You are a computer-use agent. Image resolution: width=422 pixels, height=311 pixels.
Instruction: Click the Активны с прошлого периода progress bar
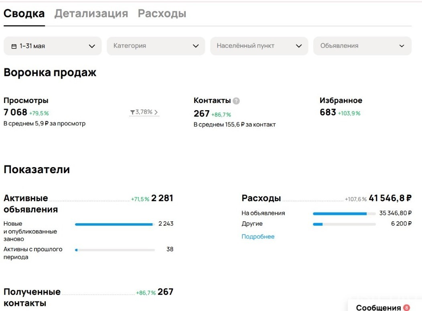click(115, 250)
